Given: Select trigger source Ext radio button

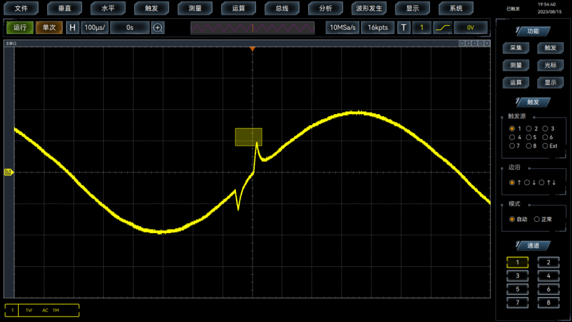Looking at the screenshot, I should tap(546, 146).
